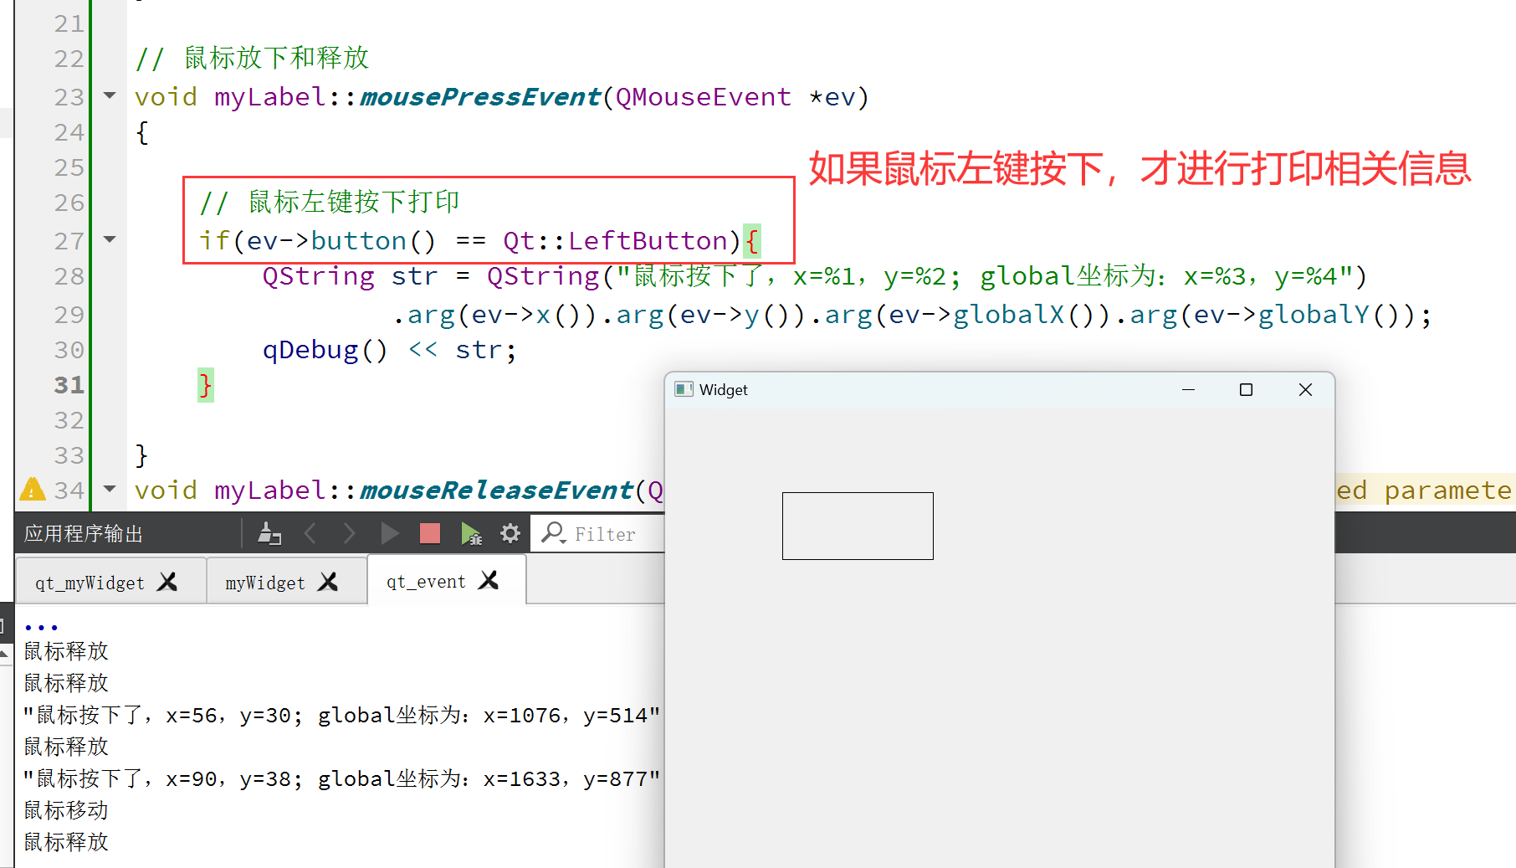Close the myWidget output tab
This screenshot has width=1516, height=868.
click(x=328, y=582)
